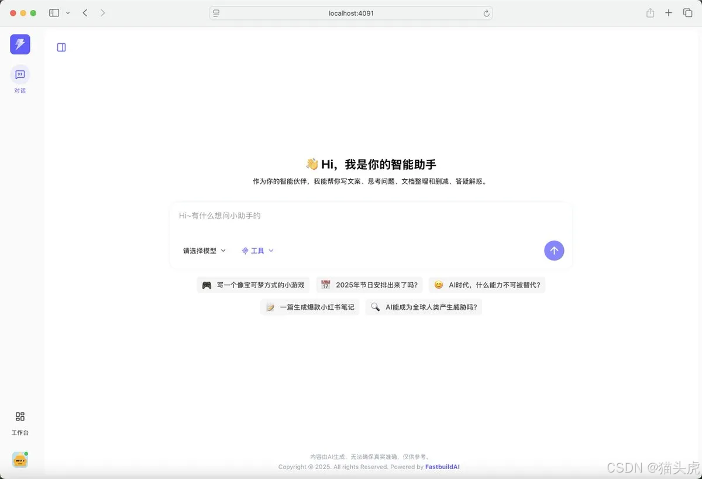702x479 pixels.
Task: Reload the page via the address bar icon
Action: click(486, 13)
